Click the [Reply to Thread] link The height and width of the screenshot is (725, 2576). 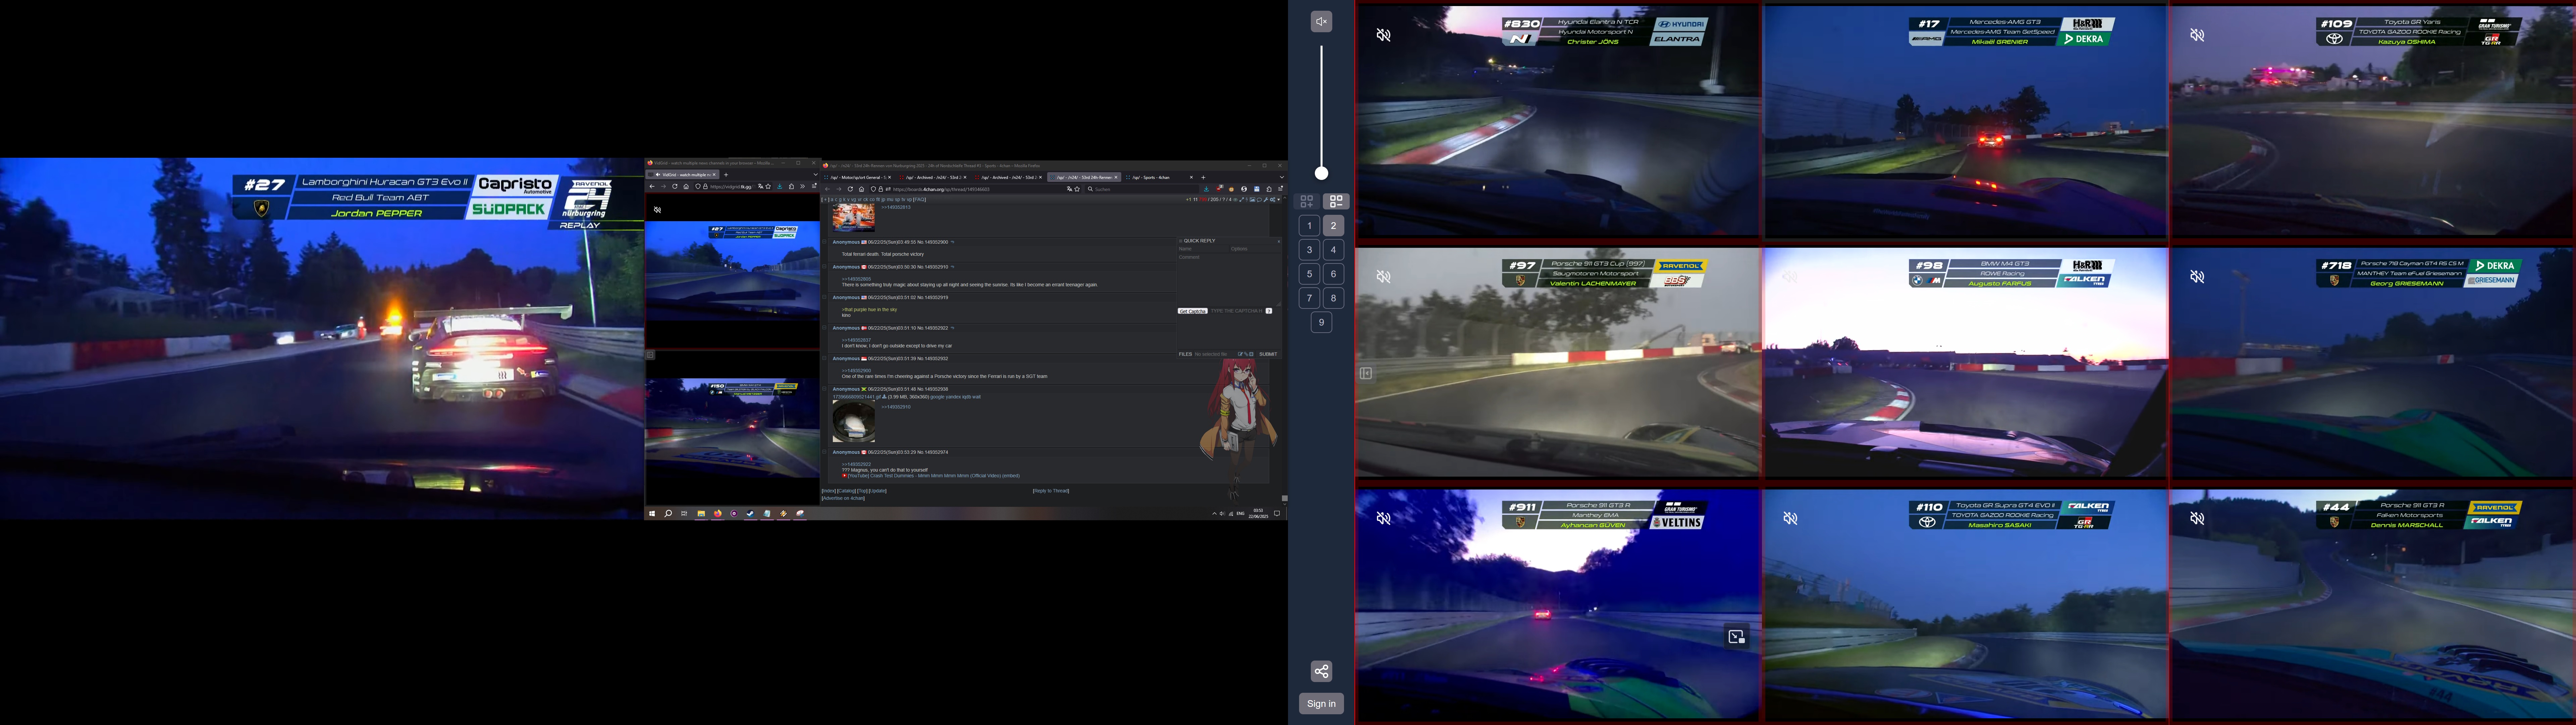point(1051,491)
